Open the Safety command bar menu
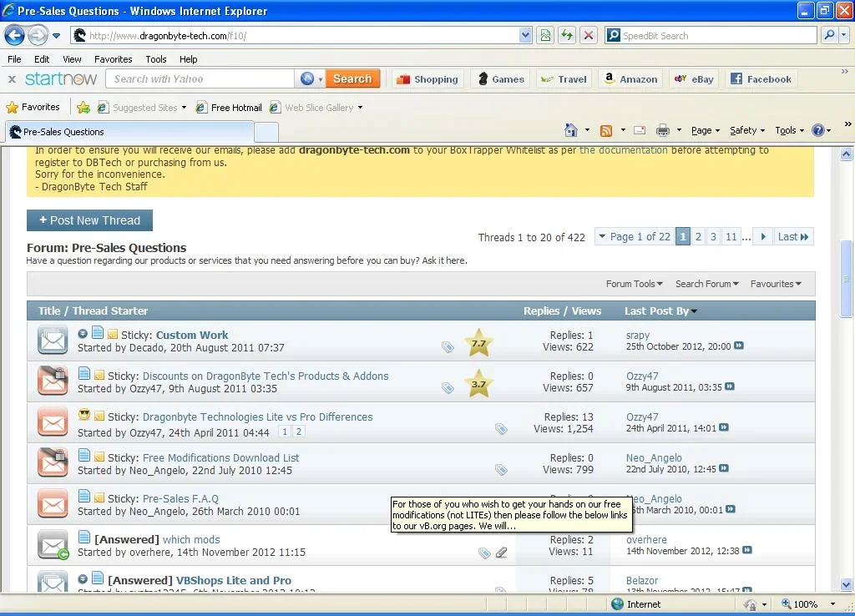The image size is (855, 616). (747, 130)
